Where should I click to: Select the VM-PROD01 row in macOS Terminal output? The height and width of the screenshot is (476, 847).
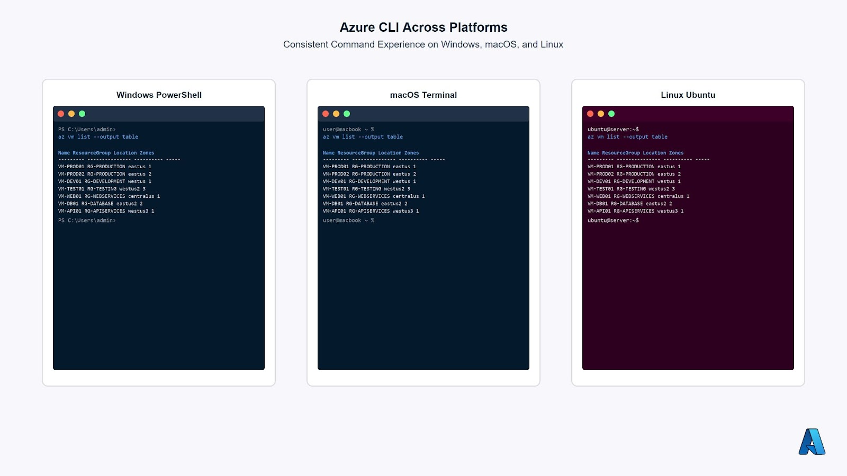pyautogui.click(x=369, y=166)
